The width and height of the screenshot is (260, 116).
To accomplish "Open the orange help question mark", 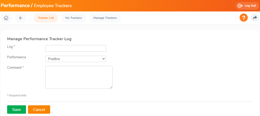I will coord(244,18).
